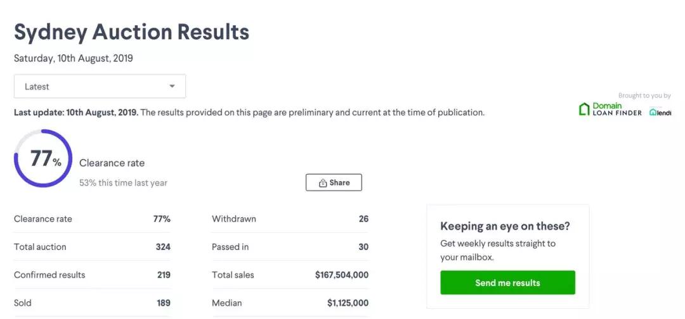
Task: Click the Total auction value 324
Action: point(163,247)
